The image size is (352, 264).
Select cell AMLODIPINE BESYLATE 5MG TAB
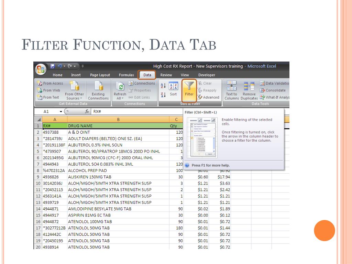[118, 209]
